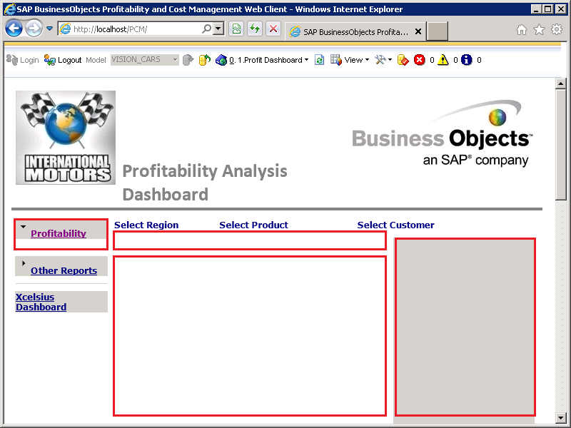Open the Xcelsius Dashboard link
The height and width of the screenshot is (428, 571).
coord(41,302)
